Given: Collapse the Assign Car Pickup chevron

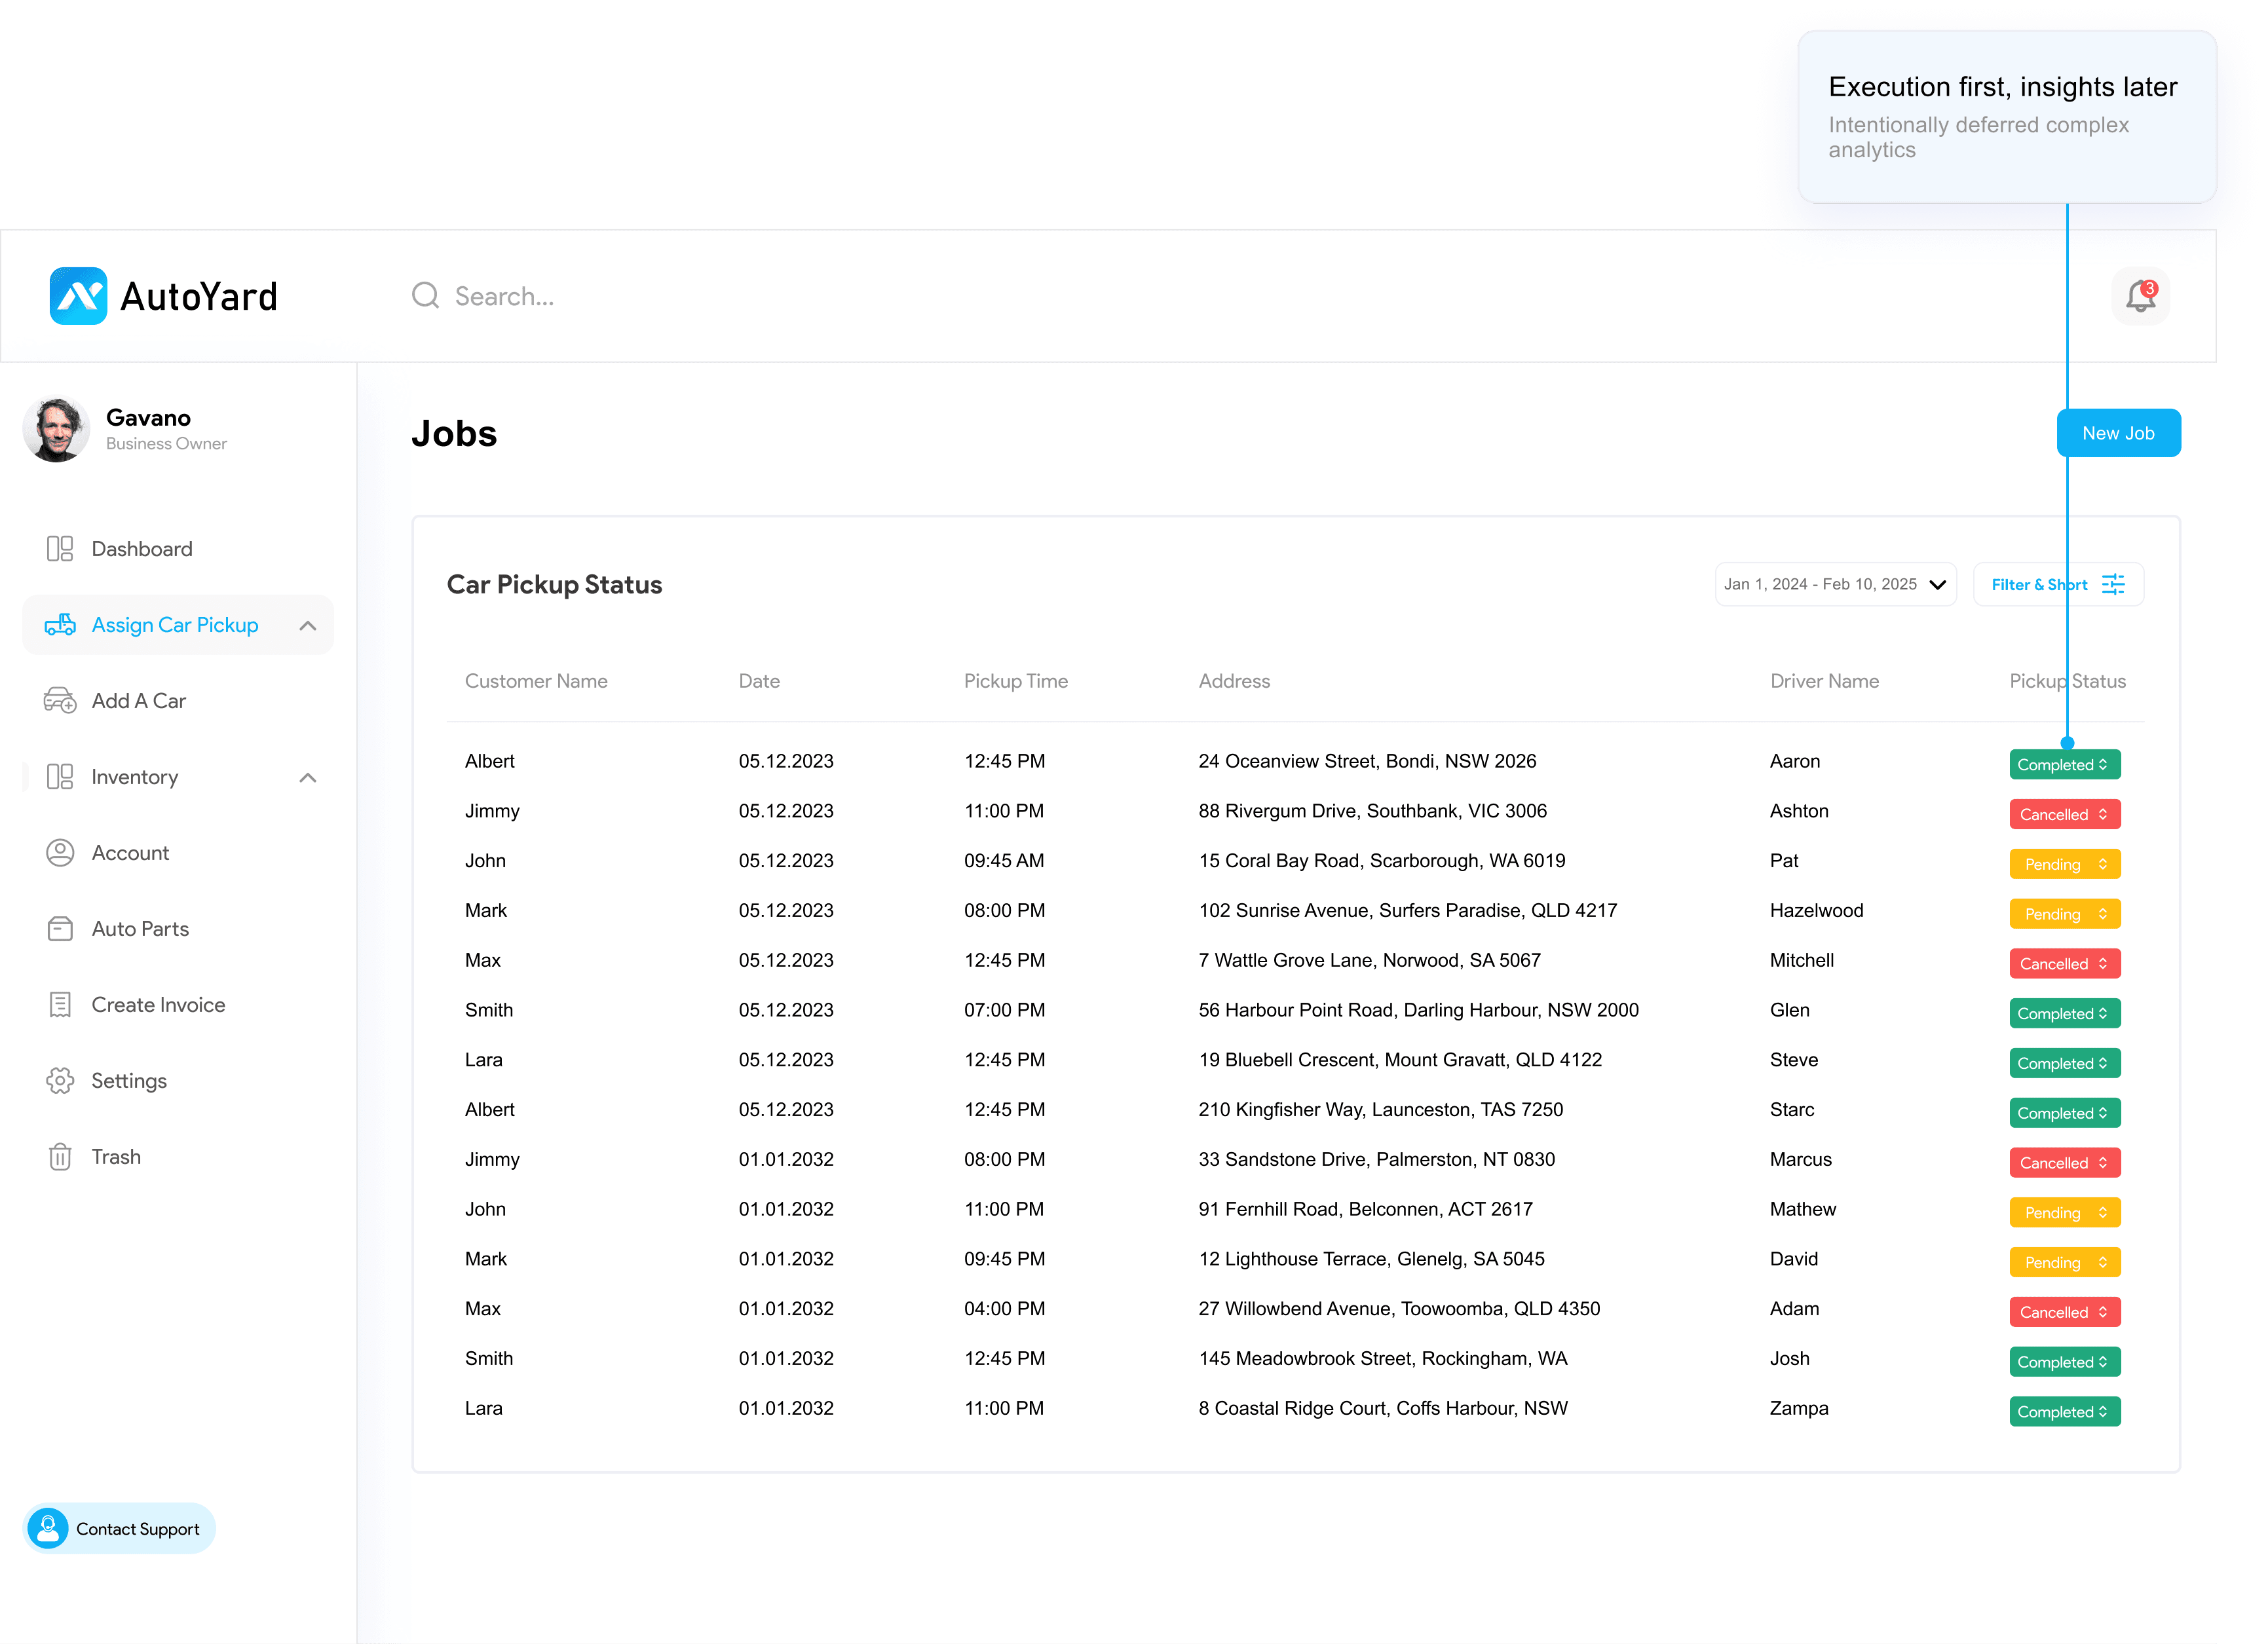Looking at the screenshot, I should coord(308,626).
